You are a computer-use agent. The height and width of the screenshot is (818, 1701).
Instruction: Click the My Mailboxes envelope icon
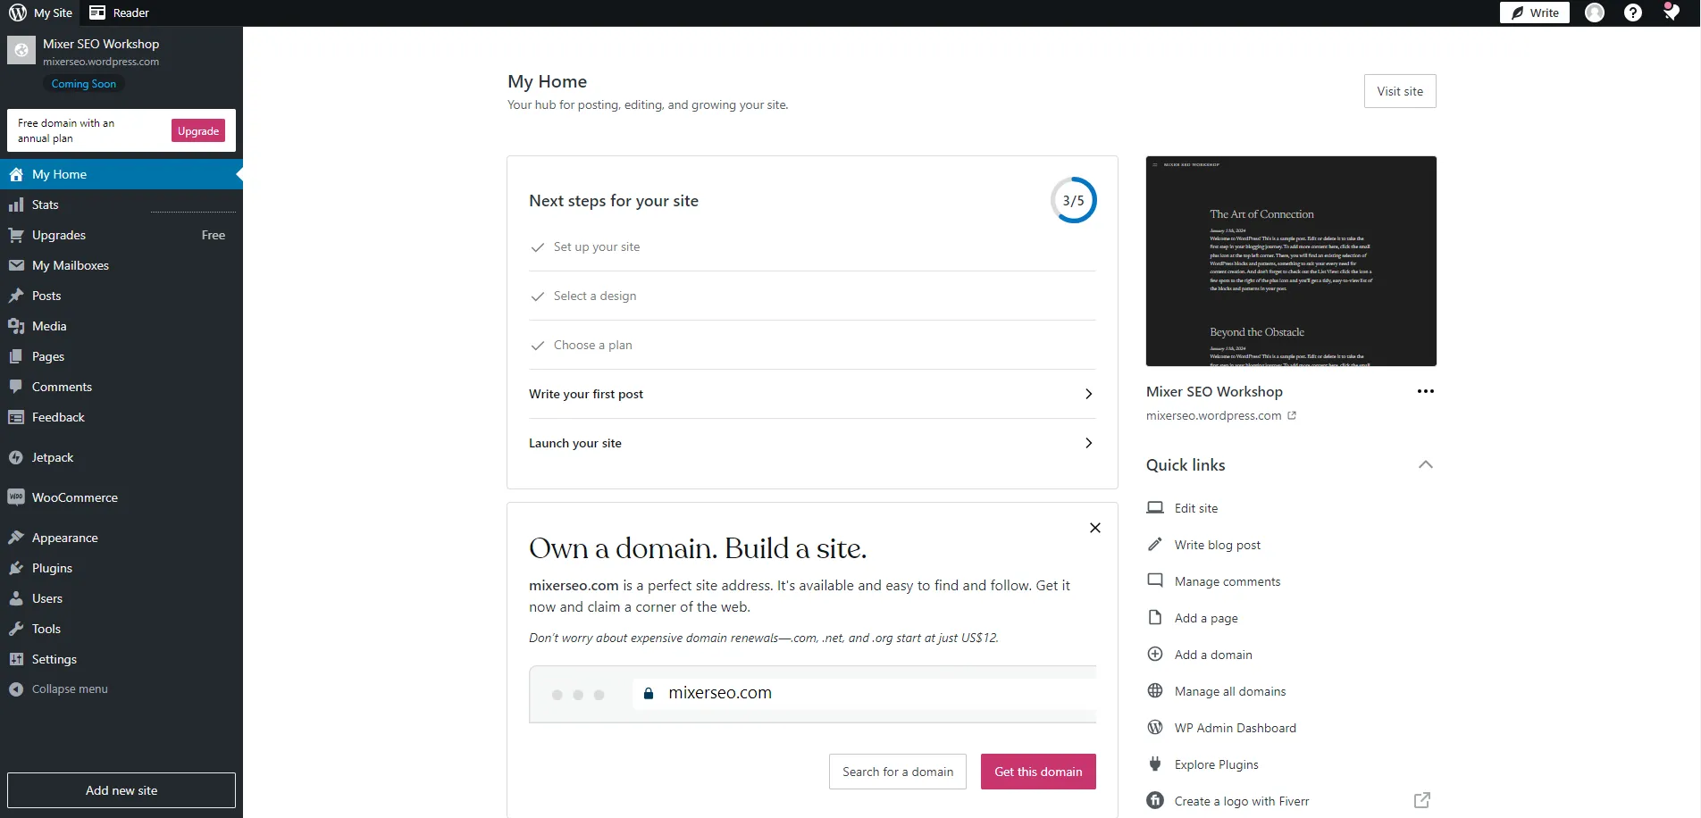click(x=16, y=265)
